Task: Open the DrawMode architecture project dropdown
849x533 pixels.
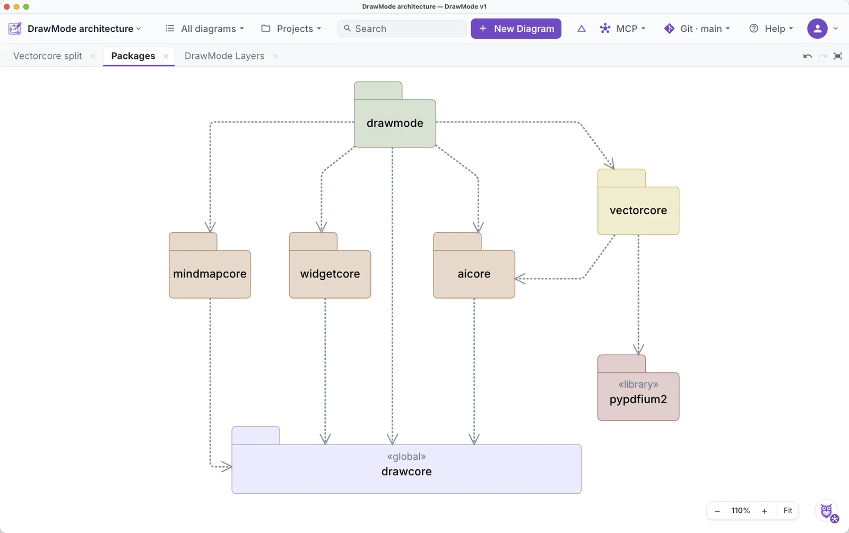Action: 84,29
